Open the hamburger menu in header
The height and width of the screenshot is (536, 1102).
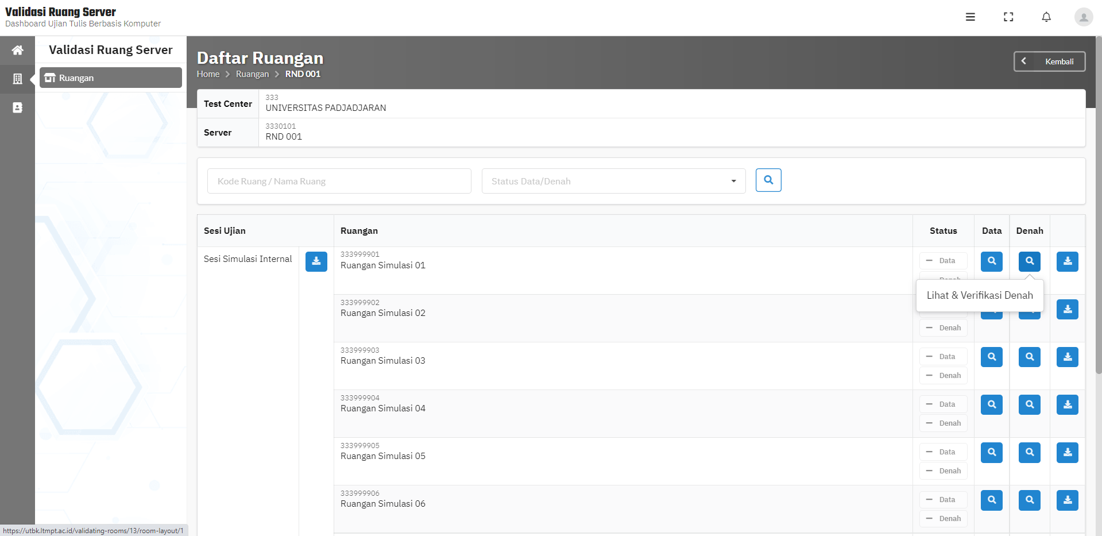[970, 17]
